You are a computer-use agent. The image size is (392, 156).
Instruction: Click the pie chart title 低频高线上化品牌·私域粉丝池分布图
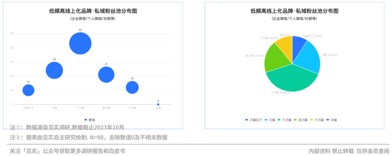(x=294, y=11)
